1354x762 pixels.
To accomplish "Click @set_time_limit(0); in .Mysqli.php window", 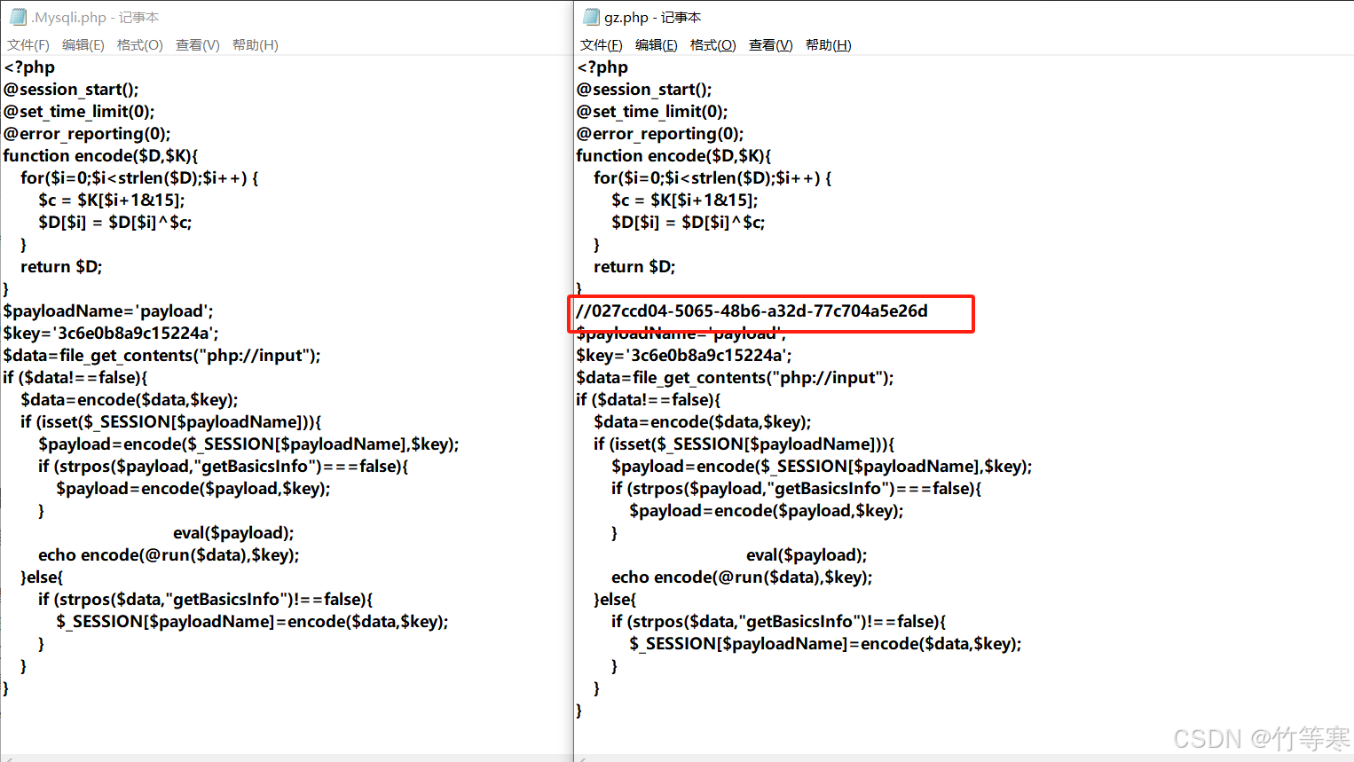I will (79, 112).
